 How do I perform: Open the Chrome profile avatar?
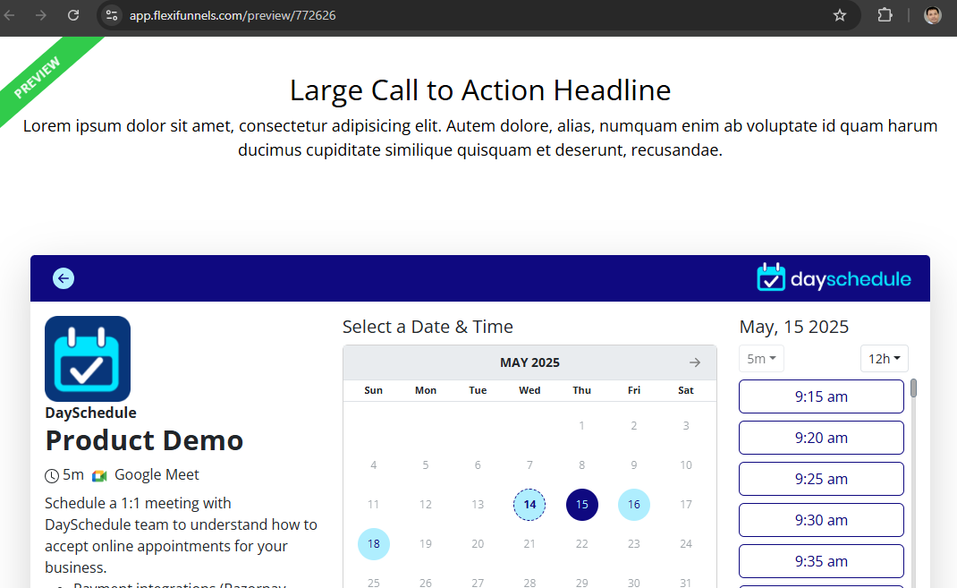pos(933,15)
